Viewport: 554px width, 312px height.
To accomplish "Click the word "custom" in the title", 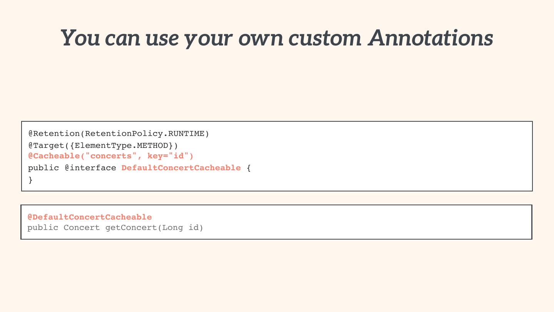I will click(325, 38).
